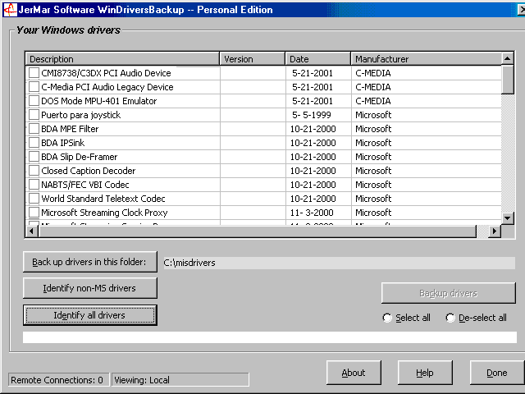Sort by Description column header
Screen dimensions: 525x394
(x=122, y=59)
